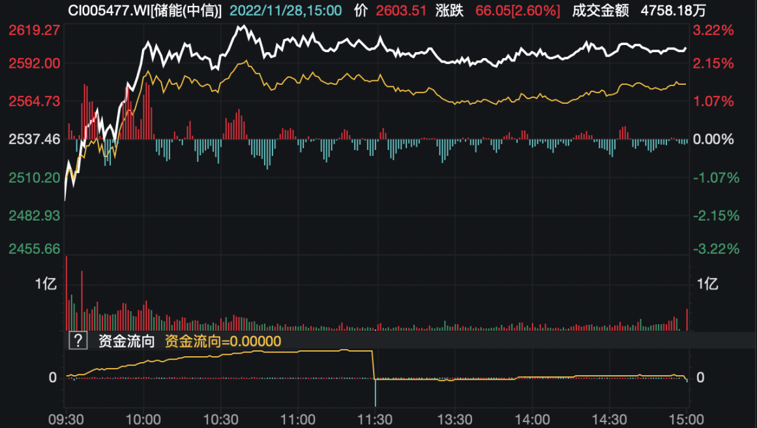Click the cyan downward spike in fund flow panel
757x428 pixels.
coord(376,393)
